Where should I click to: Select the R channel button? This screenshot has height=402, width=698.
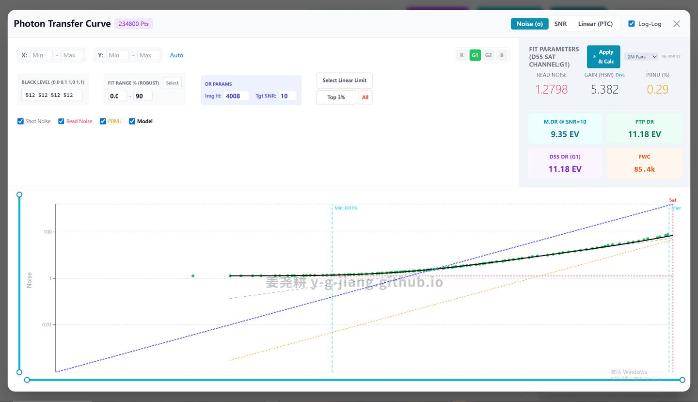pos(461,55)
